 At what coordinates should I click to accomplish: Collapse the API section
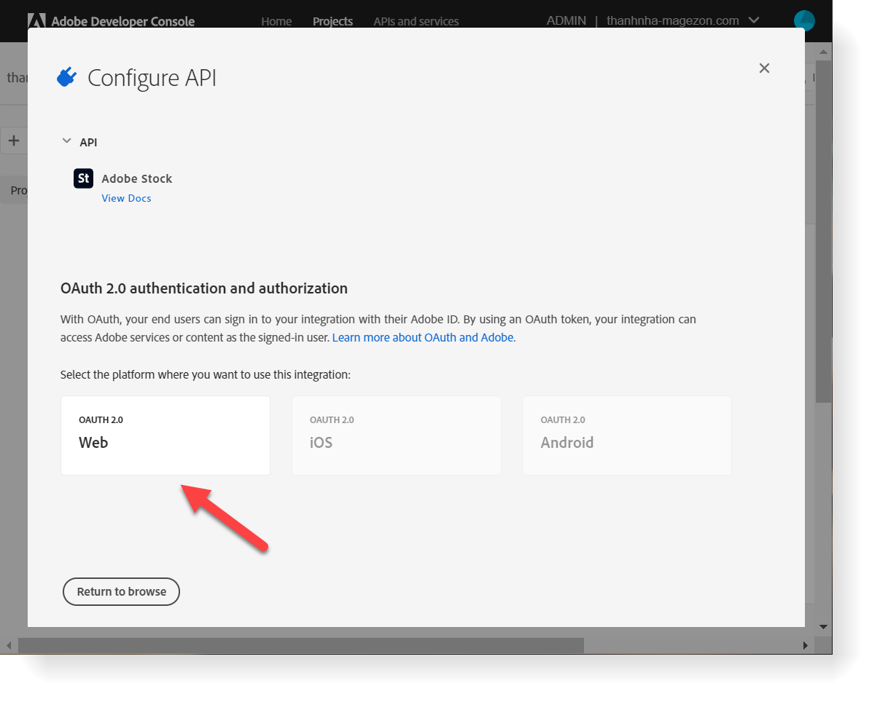(x=66, y=141)
